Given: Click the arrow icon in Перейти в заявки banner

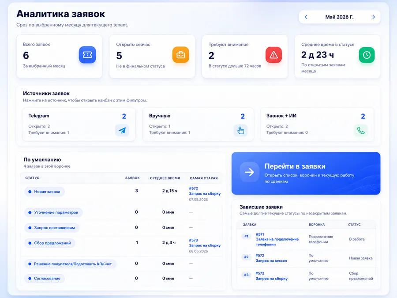Looking at the screenshot, I should pos(249,172).
